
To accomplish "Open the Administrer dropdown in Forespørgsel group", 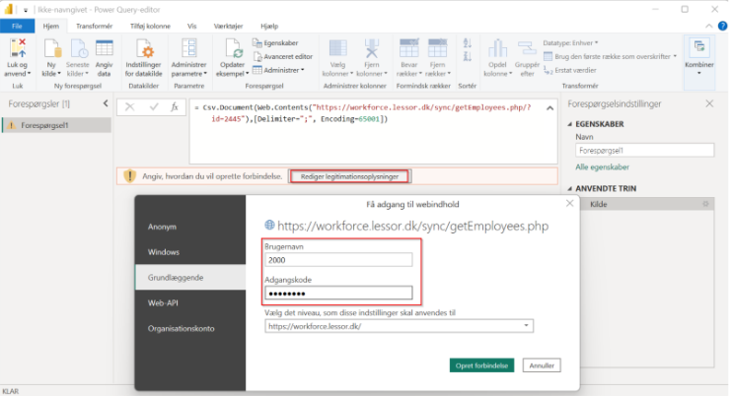I will coord(278,70).
